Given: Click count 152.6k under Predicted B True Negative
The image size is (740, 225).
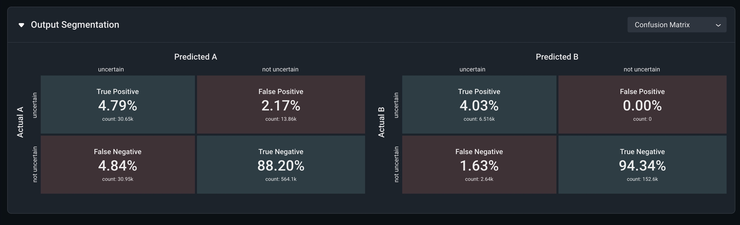Looking at the screenshot, I should [x=642, y=179].
